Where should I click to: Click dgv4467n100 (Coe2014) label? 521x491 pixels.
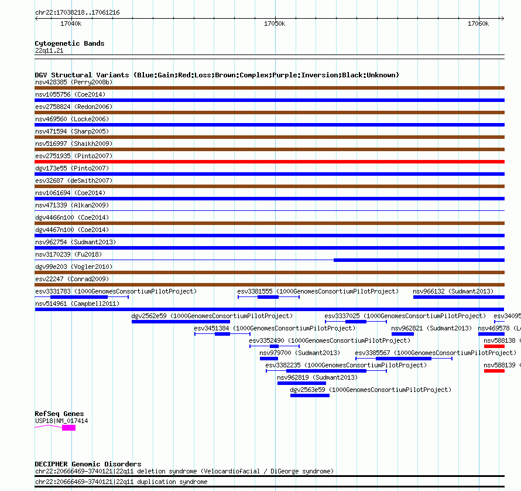72,230
